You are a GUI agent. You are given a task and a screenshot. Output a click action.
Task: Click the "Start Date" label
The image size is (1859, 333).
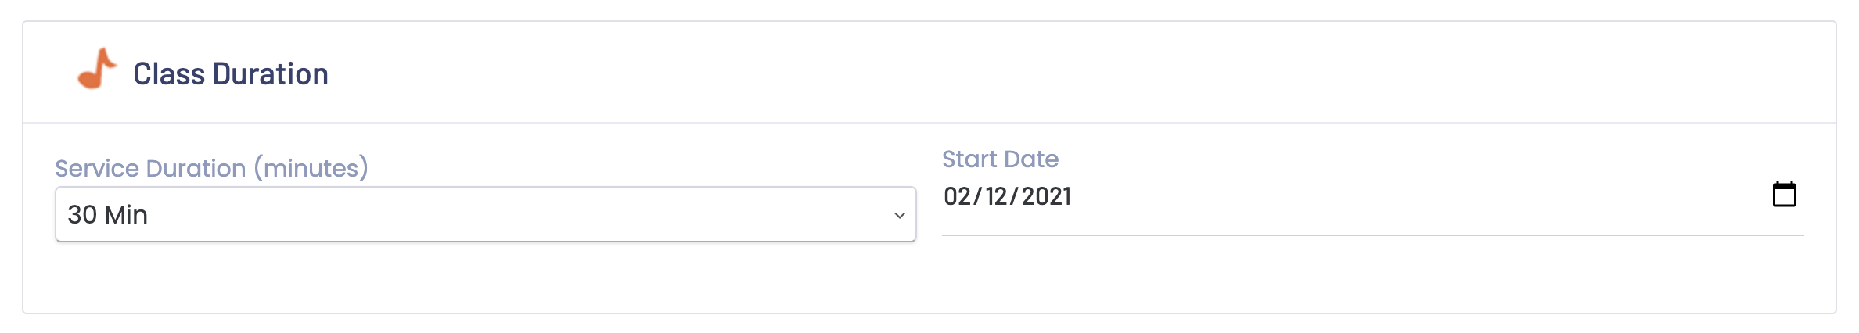[x=1000, y=159]
